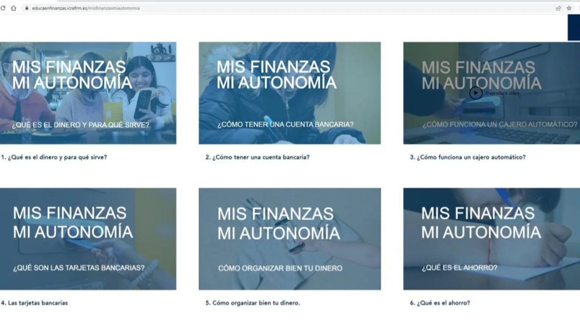This screenshot has width=580, height=326.
Task: Select caption '2. ¿Cómo tener una cuenta bancaria?'
Action: pos(258,157)
